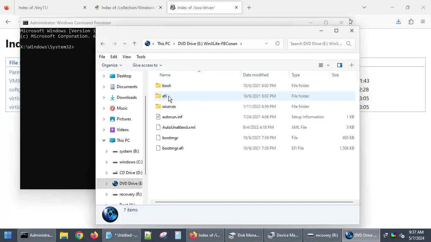431x242 pixels.
Task: Expand the Downloads tree node
Action: click(x=104, y=97)
